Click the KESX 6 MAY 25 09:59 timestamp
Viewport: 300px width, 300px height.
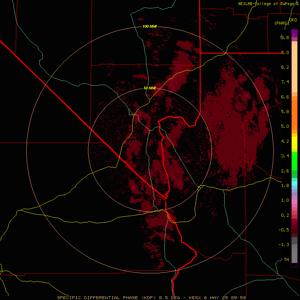(217, 298)
